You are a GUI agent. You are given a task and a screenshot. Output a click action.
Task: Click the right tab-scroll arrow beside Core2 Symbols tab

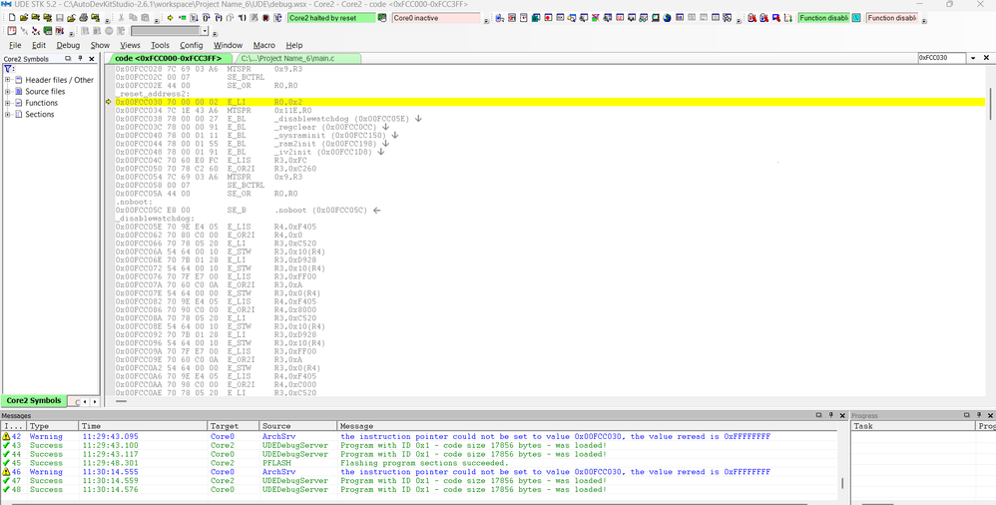(94, 401)
